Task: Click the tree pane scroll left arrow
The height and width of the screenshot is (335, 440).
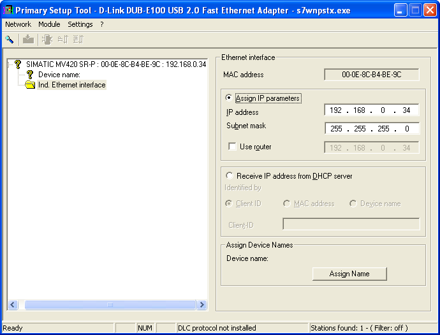Action: (13, 304)
